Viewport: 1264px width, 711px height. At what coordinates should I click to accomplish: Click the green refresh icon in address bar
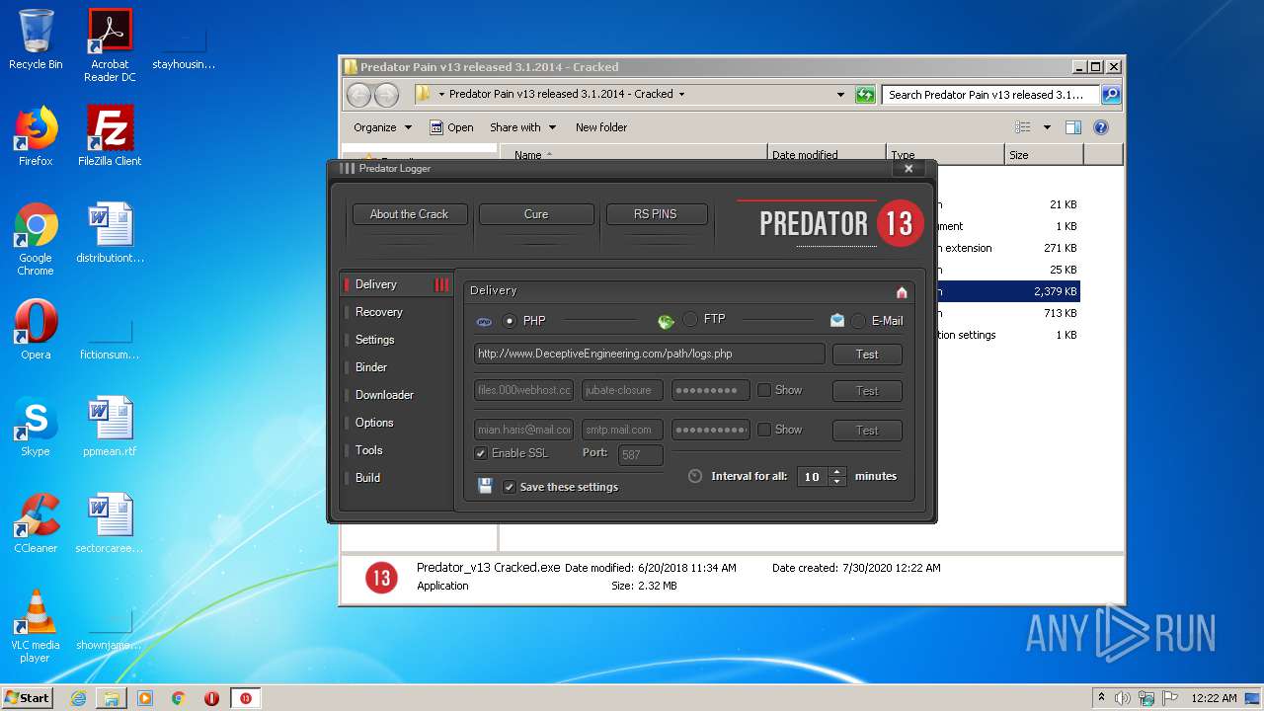(x=865, y=95)
